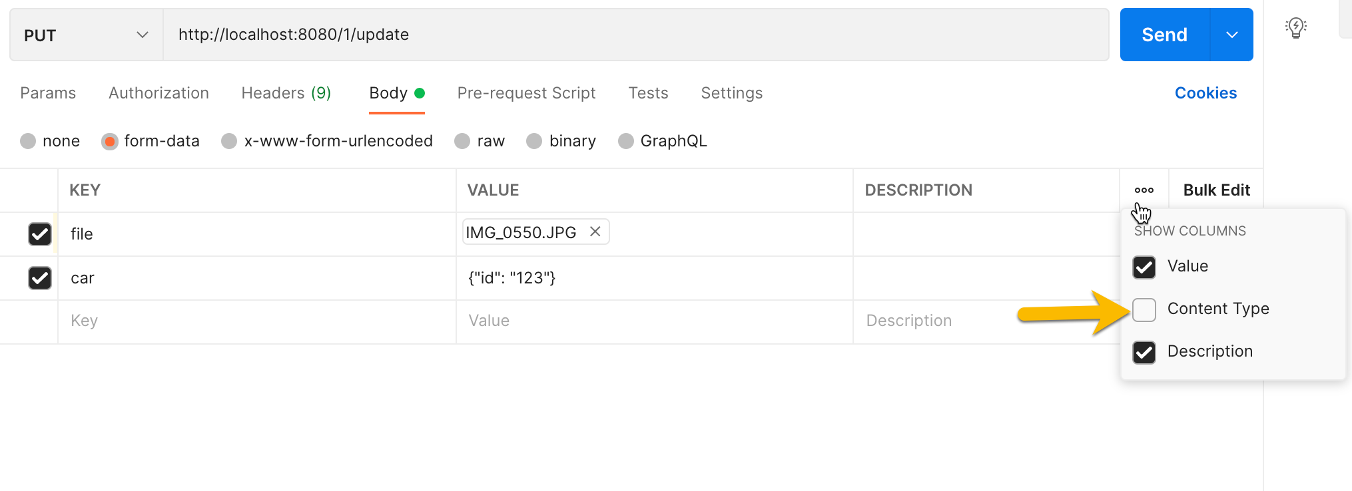Viewport: 1352px width, 491px height.
Task: Uncheck the Value column checkbox
Action: tap(1144, 267)
